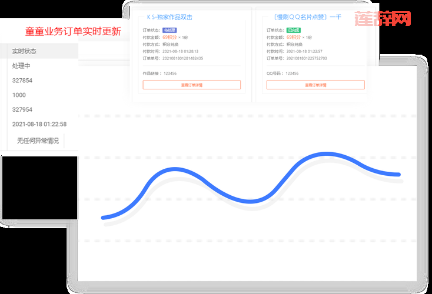Click the blue 待处理 status badge
432x294 pixels.
click(168, 30)
